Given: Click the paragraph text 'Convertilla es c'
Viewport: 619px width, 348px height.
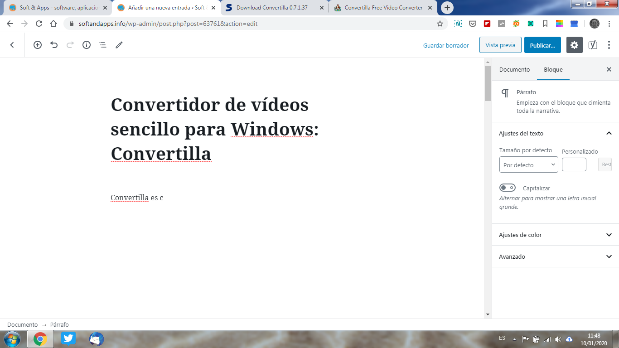Looking at the screenshot, I should 137,198.
